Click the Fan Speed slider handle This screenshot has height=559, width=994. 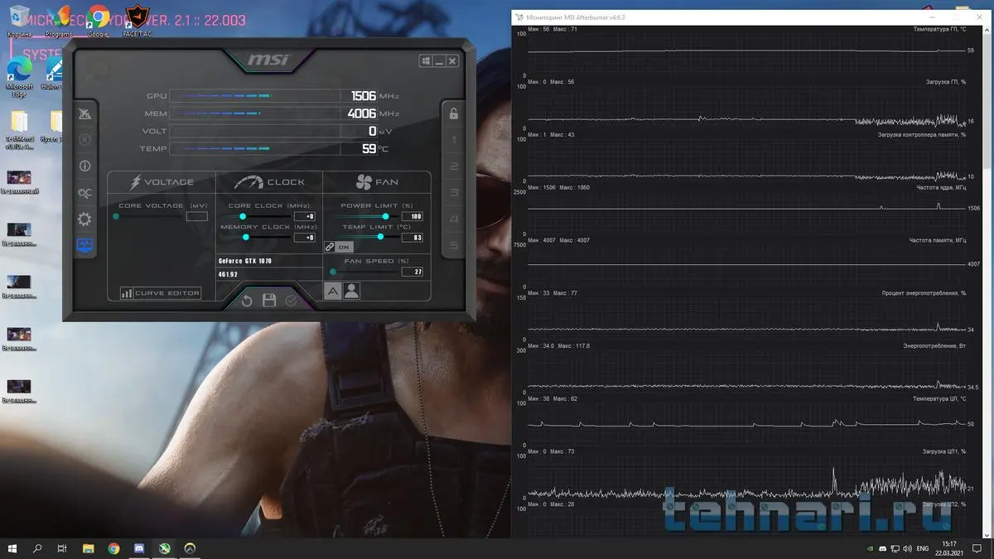coord(333,272)
